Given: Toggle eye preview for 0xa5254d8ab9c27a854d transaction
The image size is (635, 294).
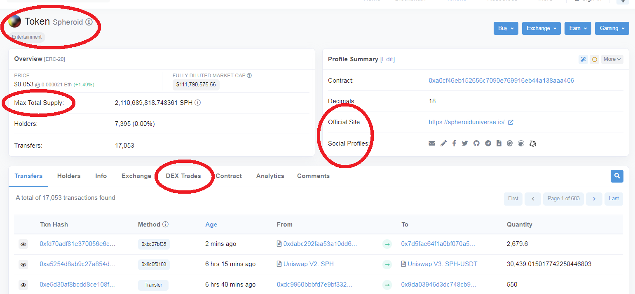Looking at the screenshot, I should (23, 264).
